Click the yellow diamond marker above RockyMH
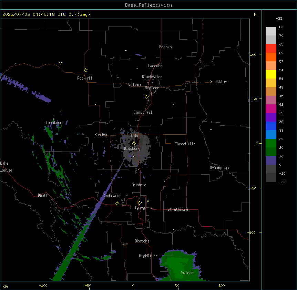 coord(86,70)
